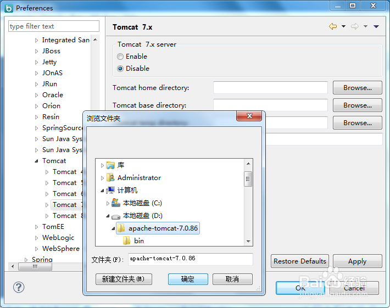Expand local disk (C:) node

(x=108, y=203)
